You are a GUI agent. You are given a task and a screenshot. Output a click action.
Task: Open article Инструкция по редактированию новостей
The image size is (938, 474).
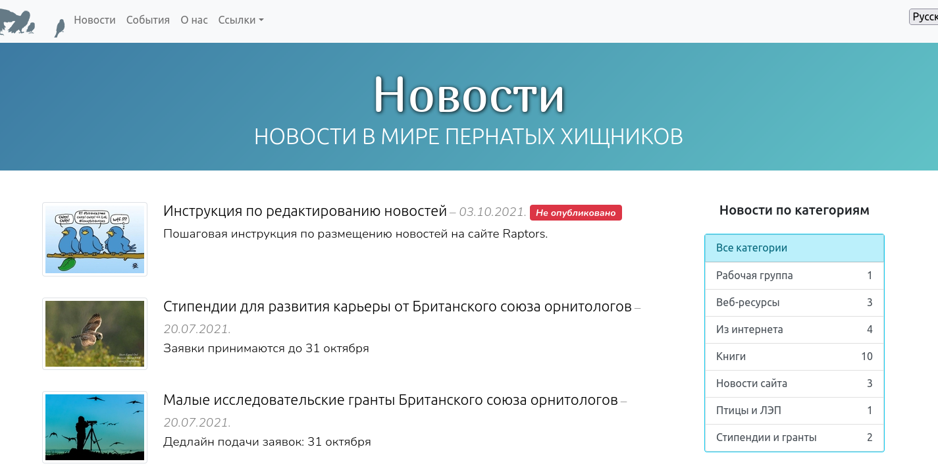pos(305,211)
